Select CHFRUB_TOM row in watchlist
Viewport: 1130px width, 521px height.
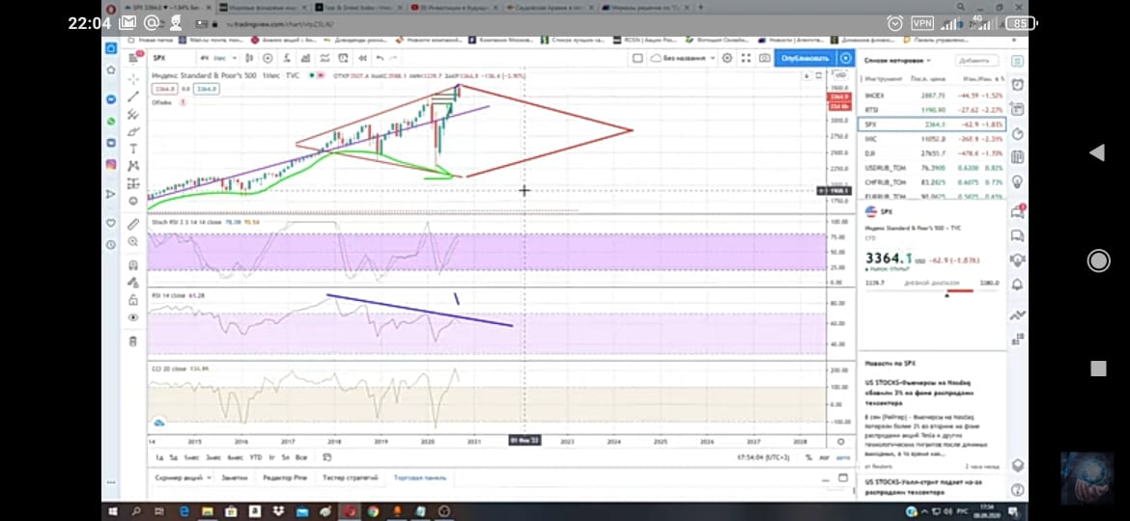(933, 182)
